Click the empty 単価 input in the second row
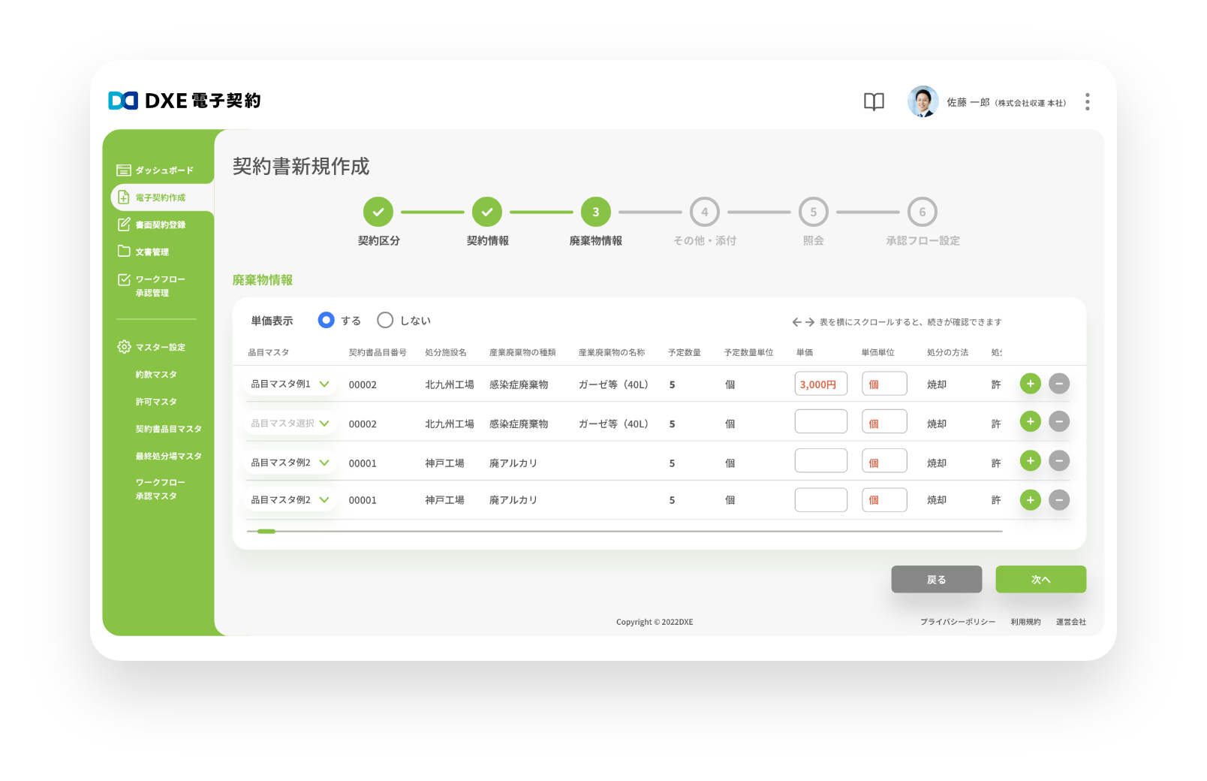 click(820, 421)
